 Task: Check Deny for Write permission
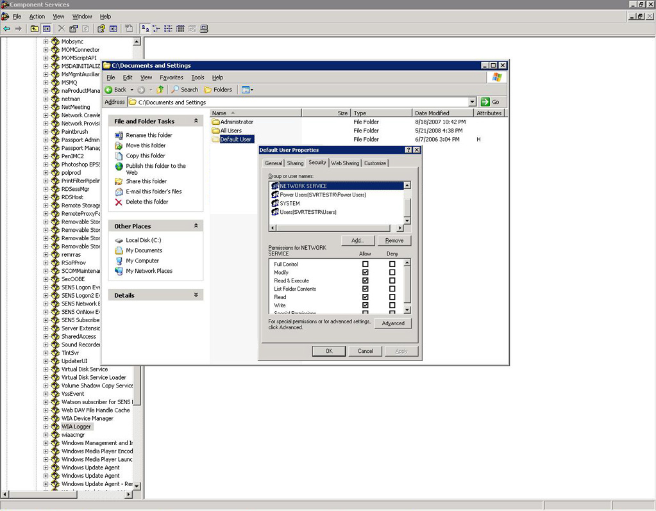(x=392, y=305)
